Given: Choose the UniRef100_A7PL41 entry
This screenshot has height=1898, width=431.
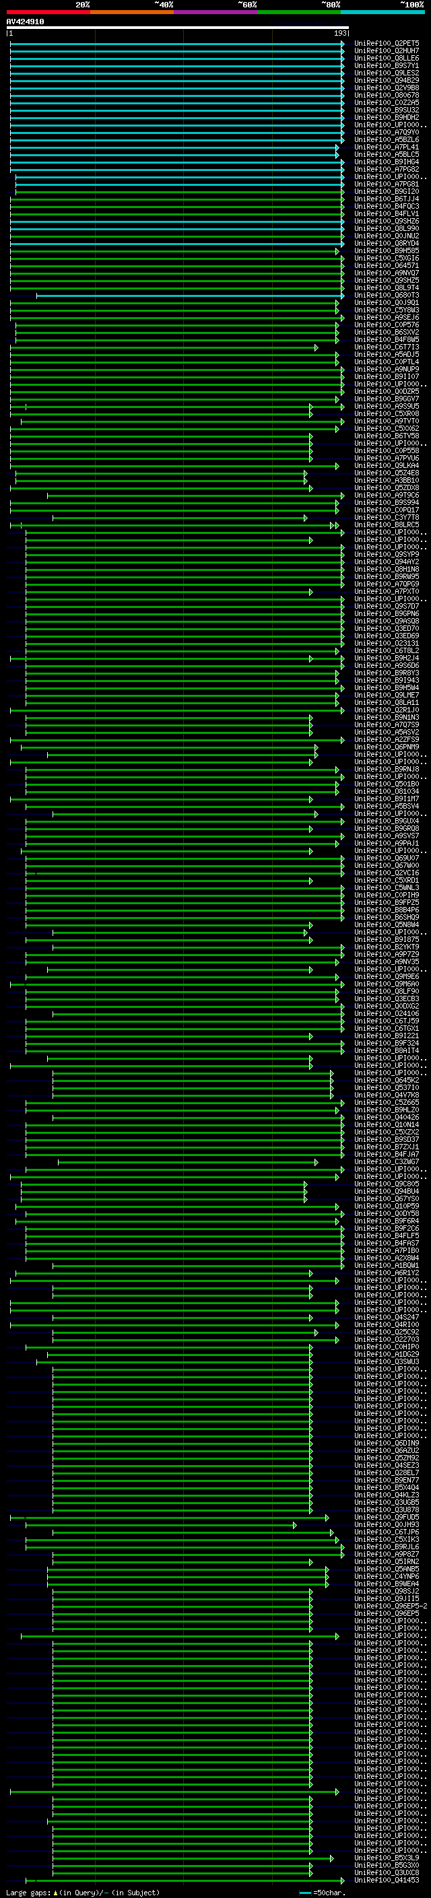Looking at the screenshot, I should (387, 147).
